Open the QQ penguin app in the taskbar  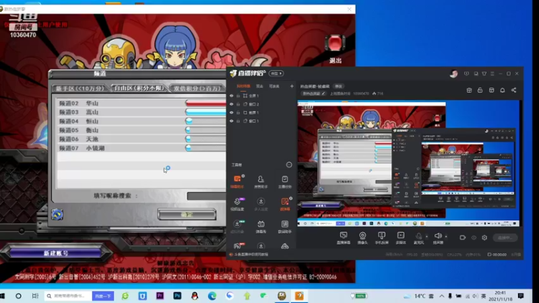click(x=195, y=296)
